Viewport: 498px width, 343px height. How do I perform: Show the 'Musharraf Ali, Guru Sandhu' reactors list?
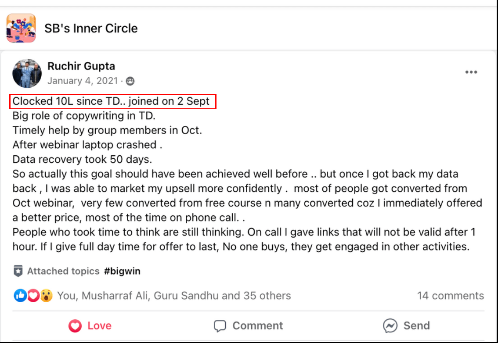coord(174,296)
